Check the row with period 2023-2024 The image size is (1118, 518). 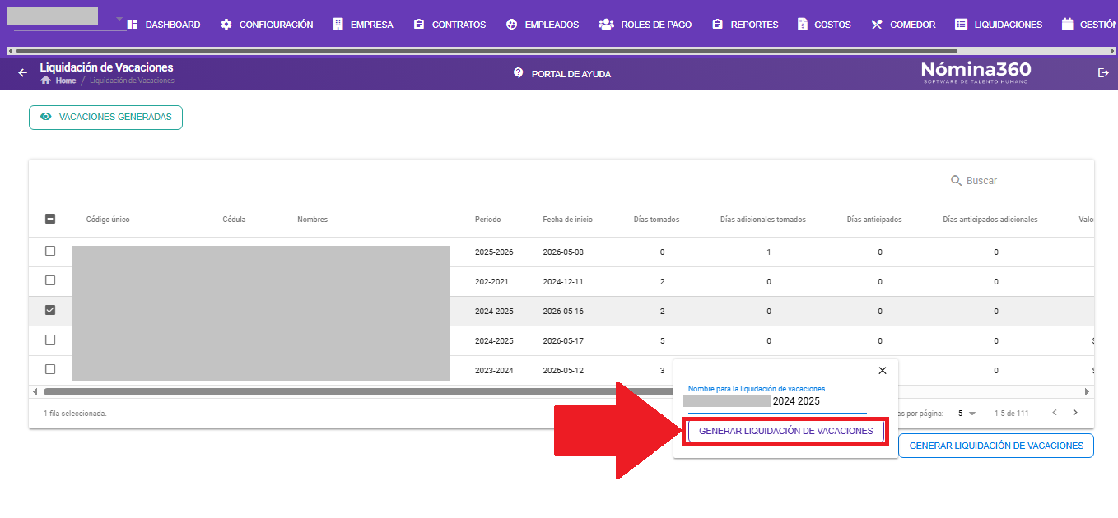[x=50, y=369]
